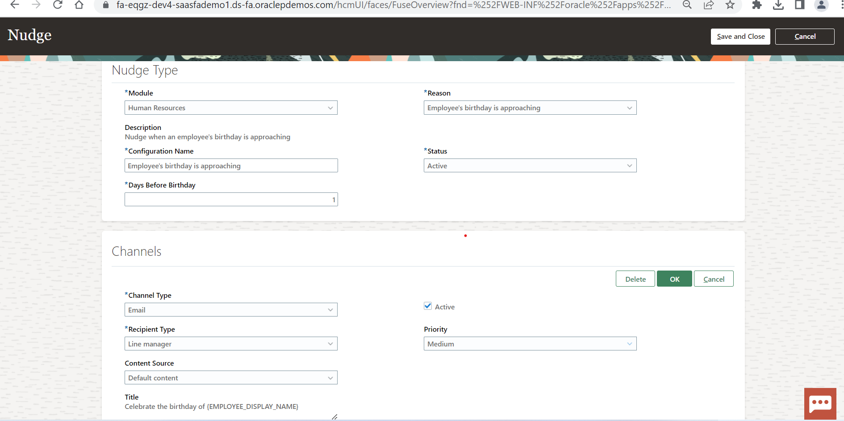Reload the current page
This screenshot has height=421, width=844.
58,5
